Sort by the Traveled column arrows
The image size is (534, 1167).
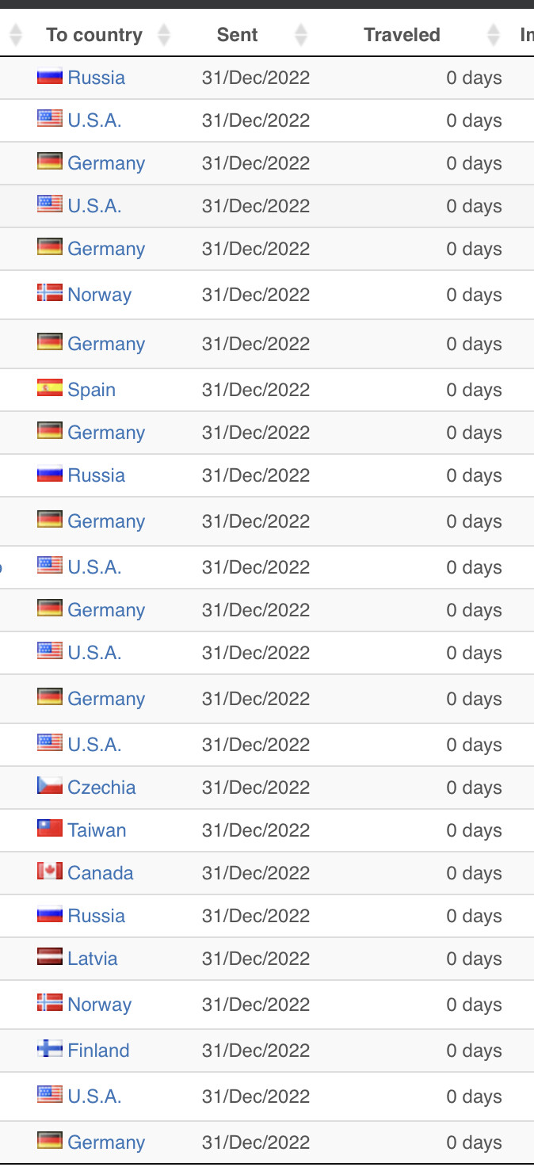(494, 35)
